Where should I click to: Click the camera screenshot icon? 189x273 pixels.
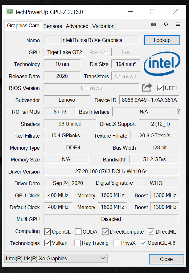click(x=154, y=24)
